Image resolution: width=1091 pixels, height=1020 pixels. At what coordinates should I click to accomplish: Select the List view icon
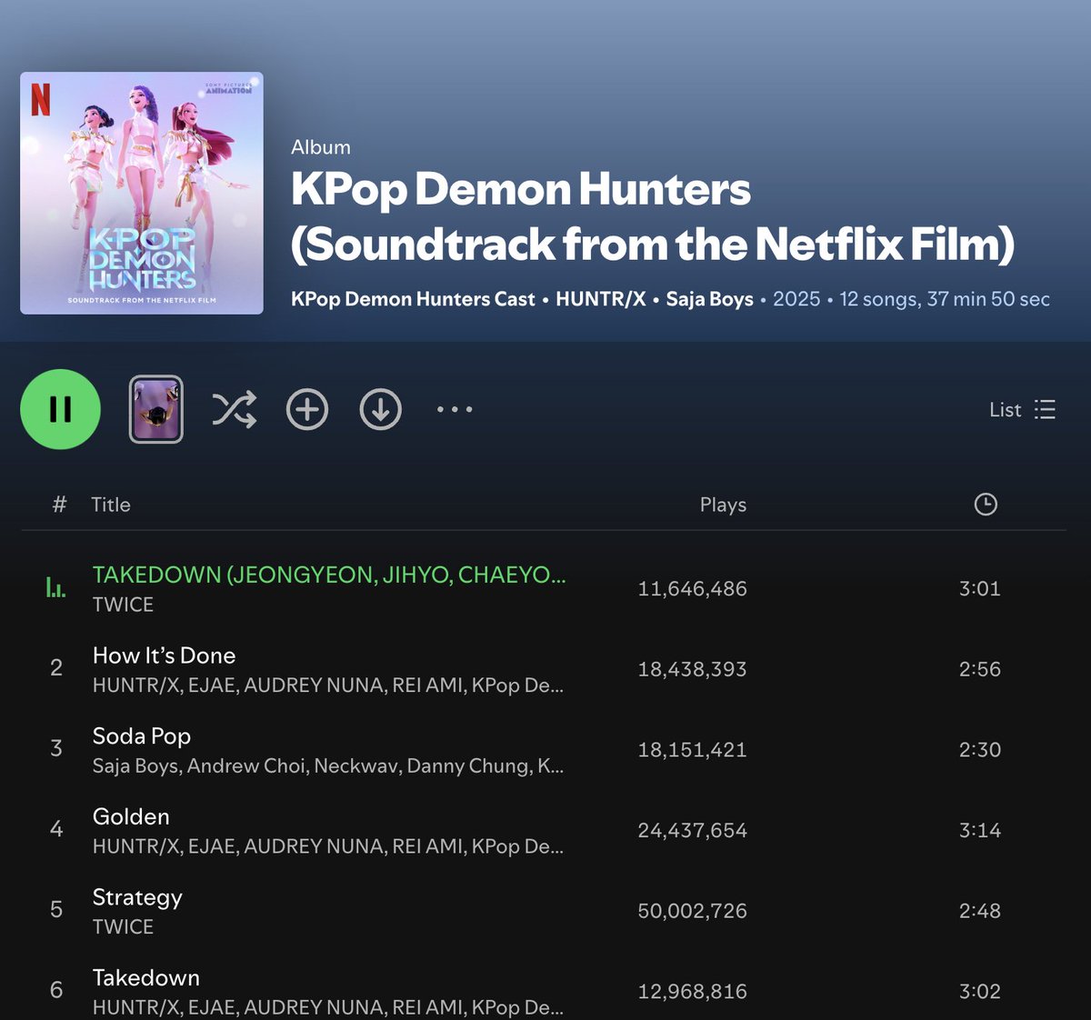(1044, 409)
